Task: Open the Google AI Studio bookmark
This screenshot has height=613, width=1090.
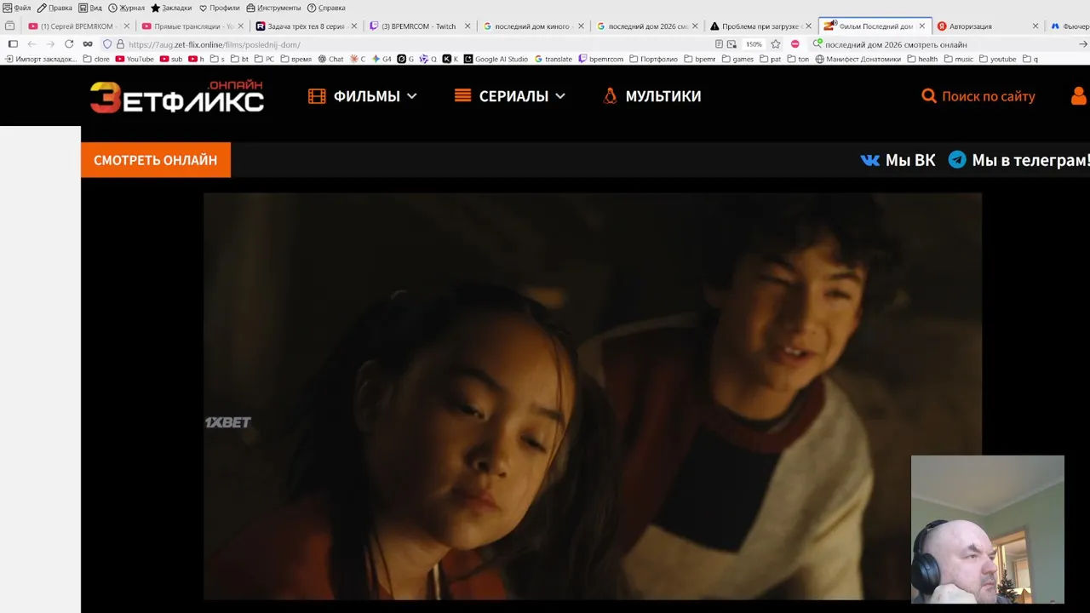Action: [496, 60]
